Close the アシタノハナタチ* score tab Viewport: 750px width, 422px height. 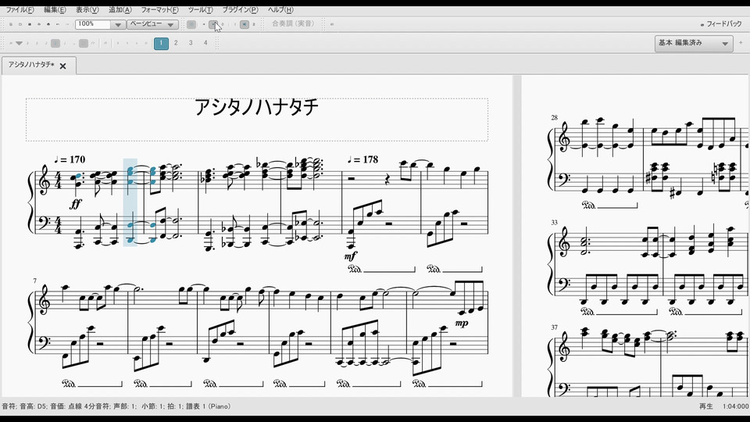tap(62, 66)
